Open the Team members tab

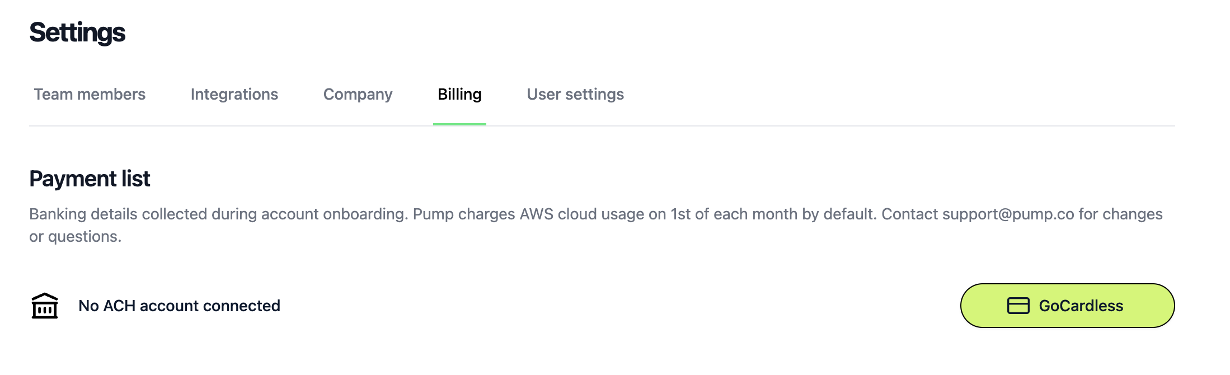(90, 95)
